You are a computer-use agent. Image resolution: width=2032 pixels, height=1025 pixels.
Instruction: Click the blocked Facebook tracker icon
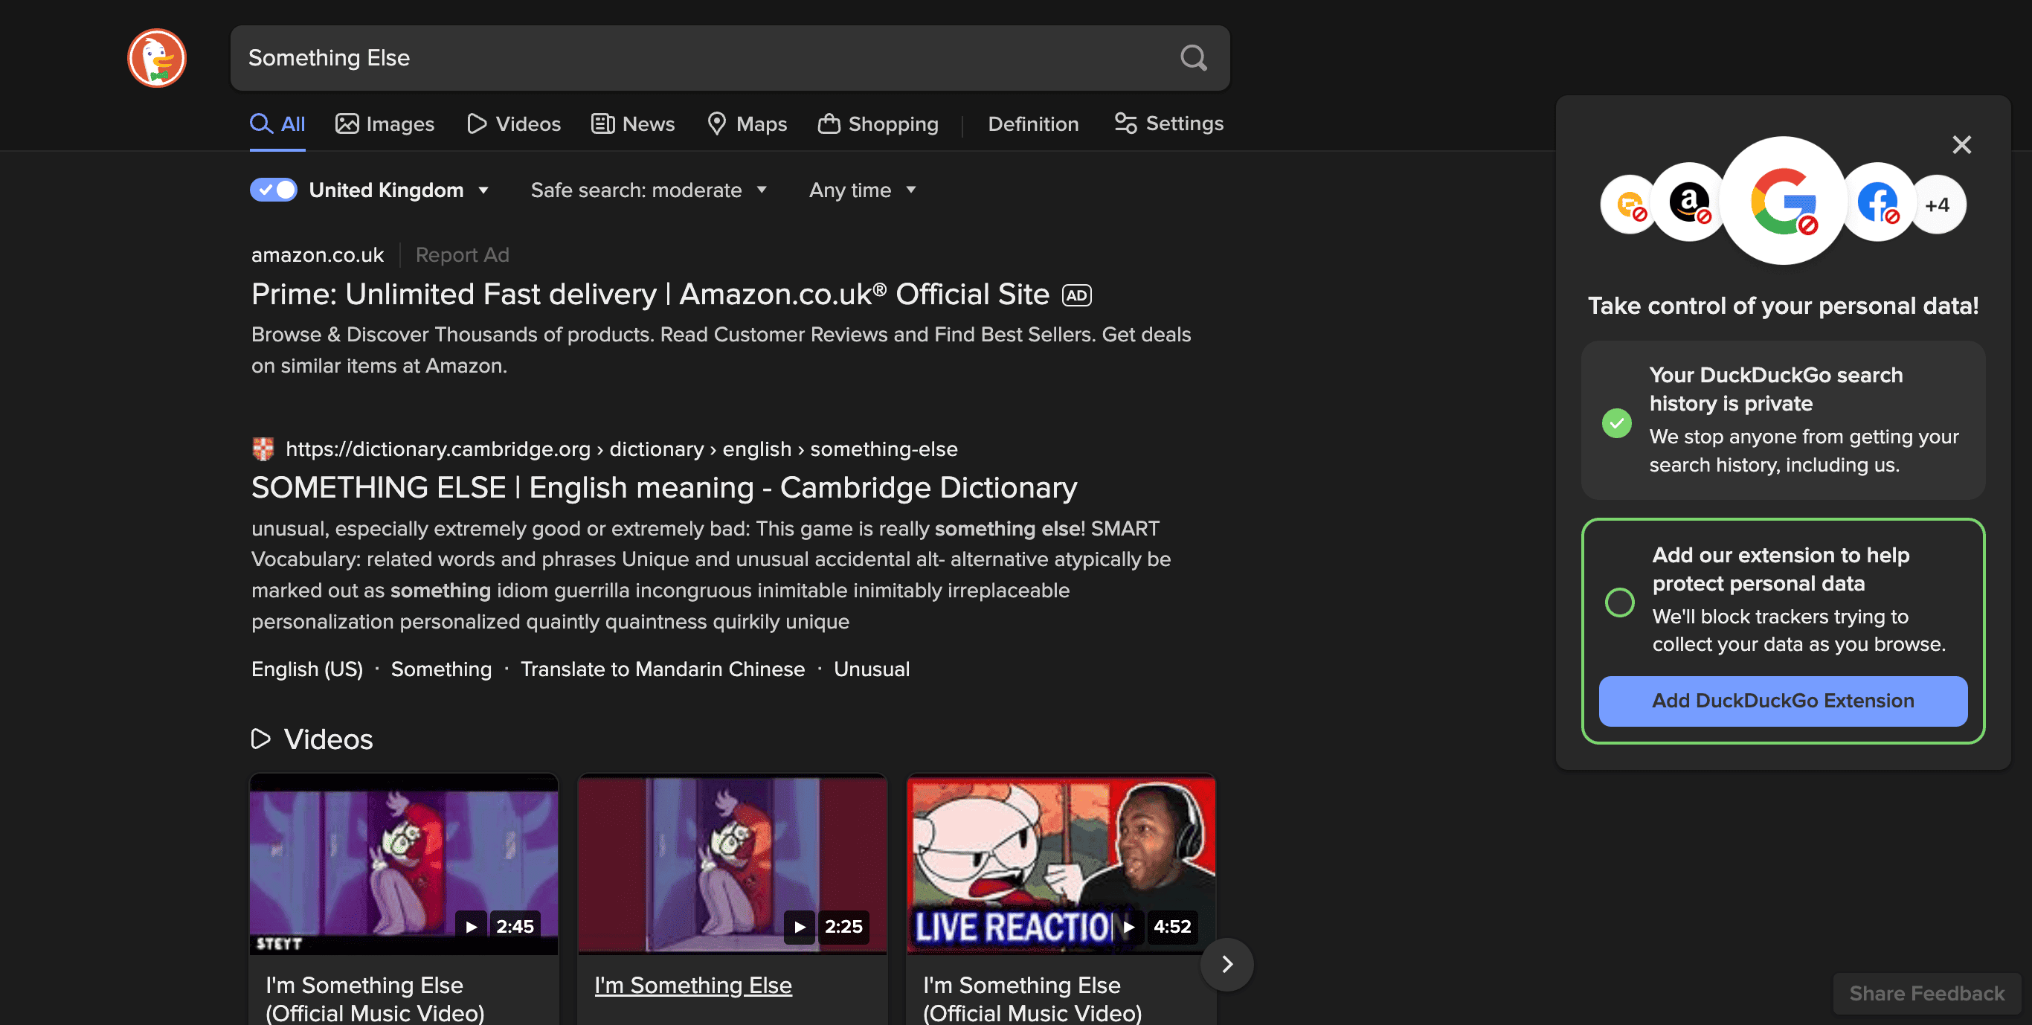click(x=1878, y=203)
